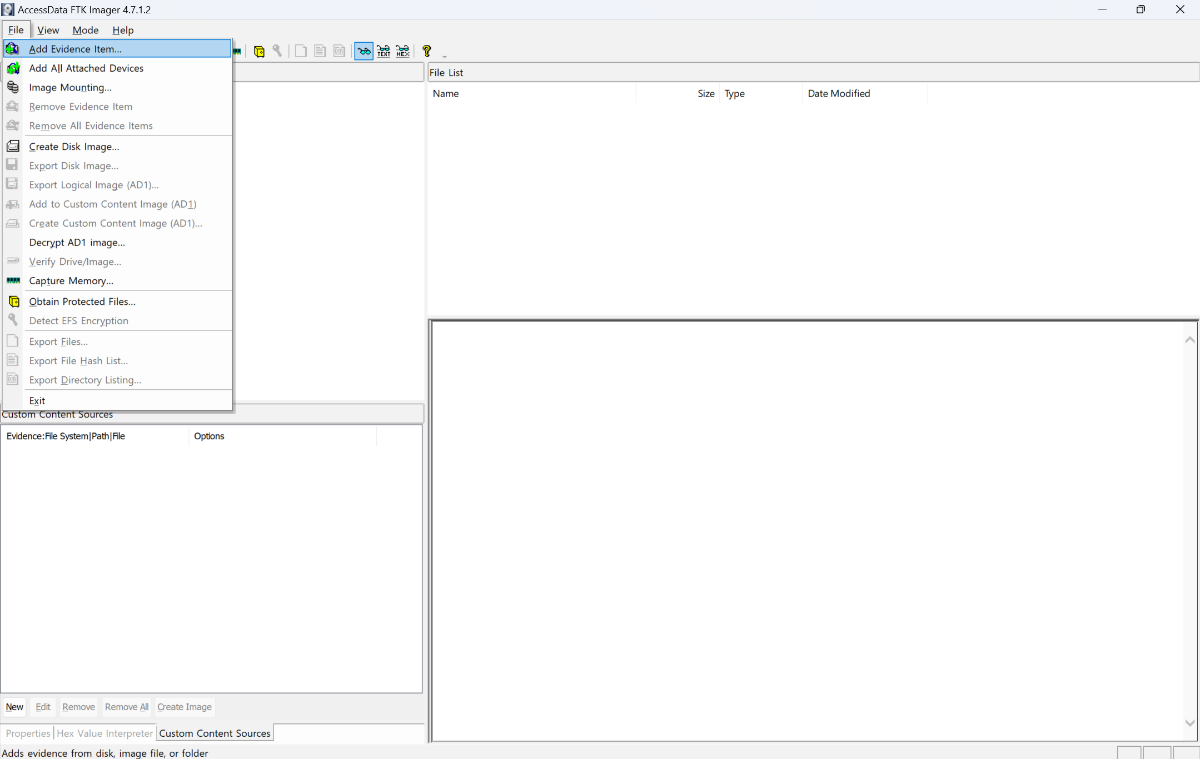Select Image Mounting menu entry
Screen dimensions: 1200x759
(70, 87)
